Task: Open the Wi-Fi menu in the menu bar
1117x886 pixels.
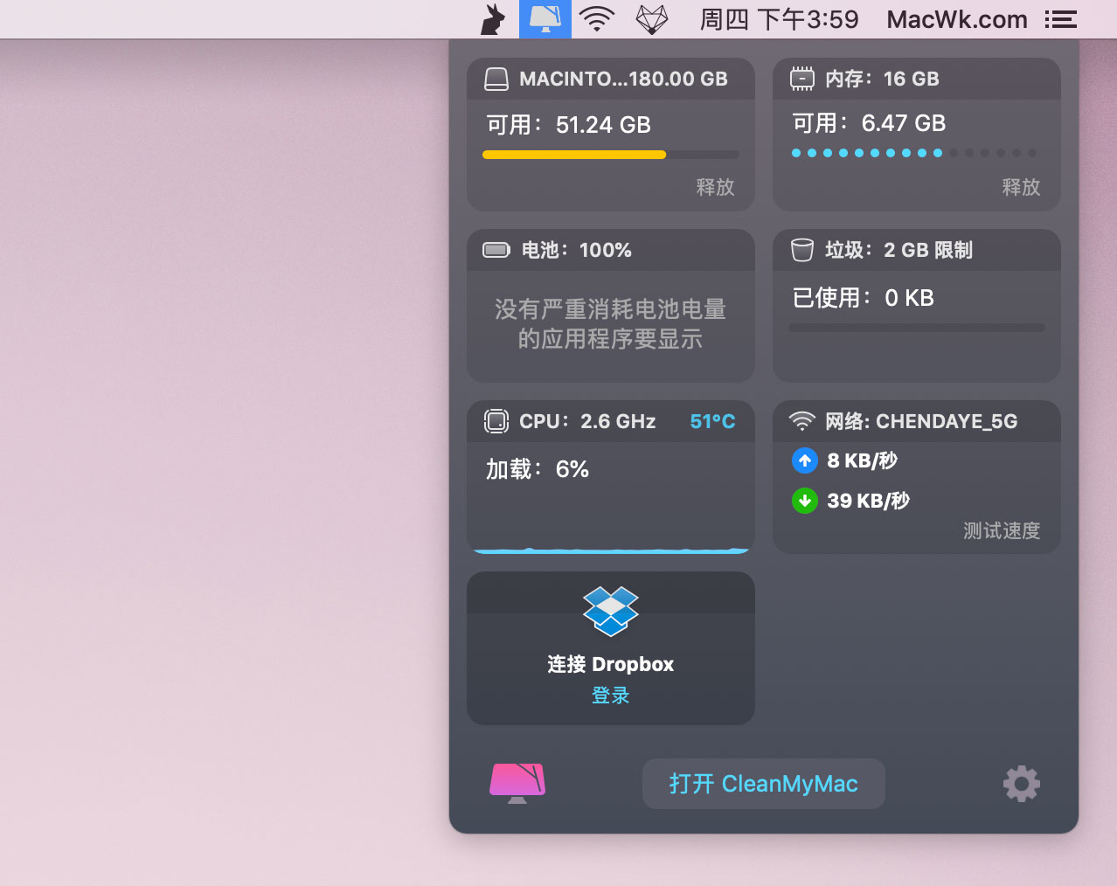Action: tap(597, 18)
